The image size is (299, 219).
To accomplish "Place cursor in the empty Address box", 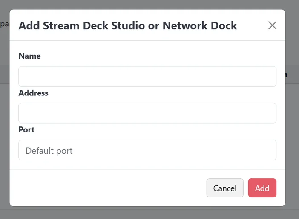I will click(147, 113).
